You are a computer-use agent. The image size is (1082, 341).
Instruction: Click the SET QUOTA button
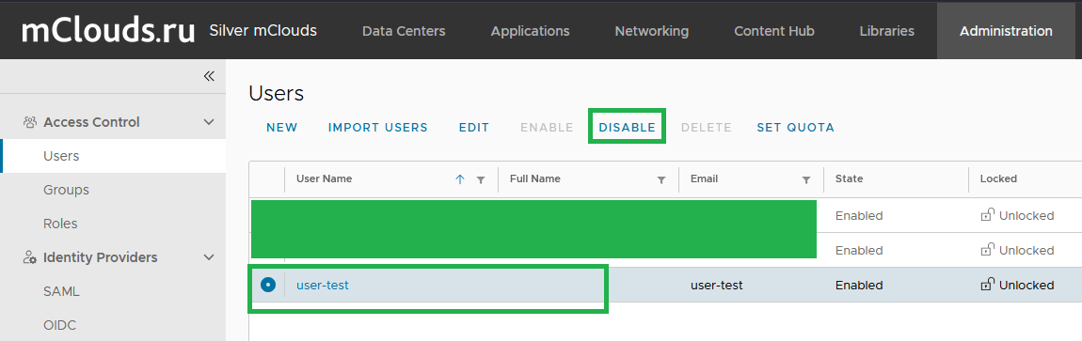point(796,128)
